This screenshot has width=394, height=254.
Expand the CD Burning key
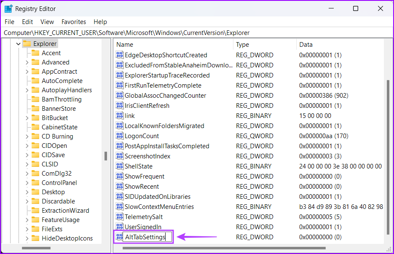click(x=27, y=136)
